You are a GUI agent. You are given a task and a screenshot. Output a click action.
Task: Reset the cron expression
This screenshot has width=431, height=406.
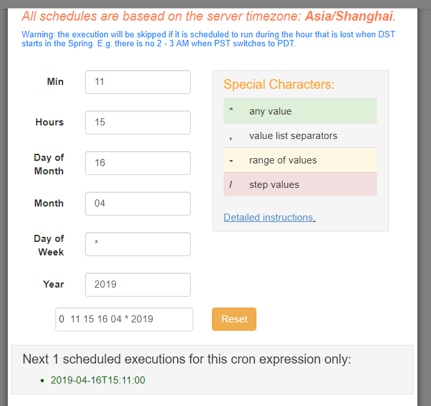click(x=235, y=319)
